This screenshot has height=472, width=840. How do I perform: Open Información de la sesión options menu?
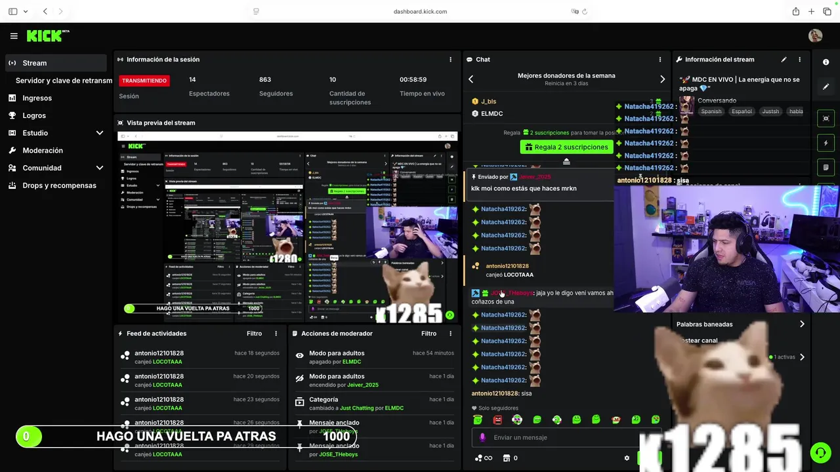click(x=450, y=60)
